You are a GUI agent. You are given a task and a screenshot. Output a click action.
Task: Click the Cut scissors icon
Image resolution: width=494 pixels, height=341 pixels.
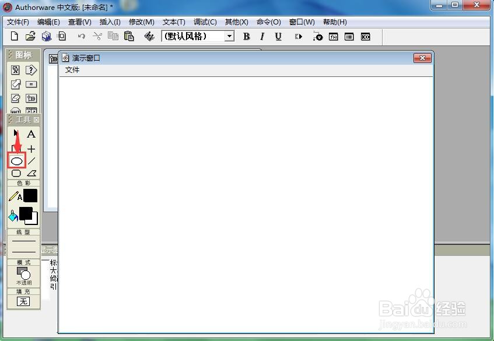97,37
